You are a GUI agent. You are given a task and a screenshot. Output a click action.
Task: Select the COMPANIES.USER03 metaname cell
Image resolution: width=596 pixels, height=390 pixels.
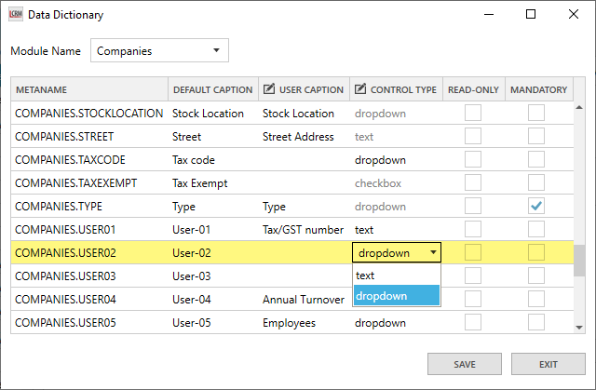pos(89,276)
